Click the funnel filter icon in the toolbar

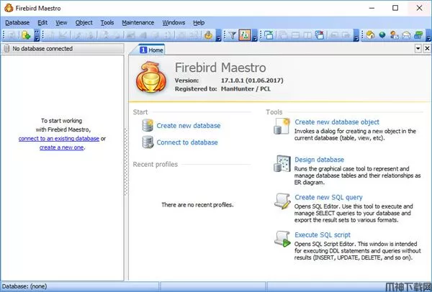coord(233,35)
